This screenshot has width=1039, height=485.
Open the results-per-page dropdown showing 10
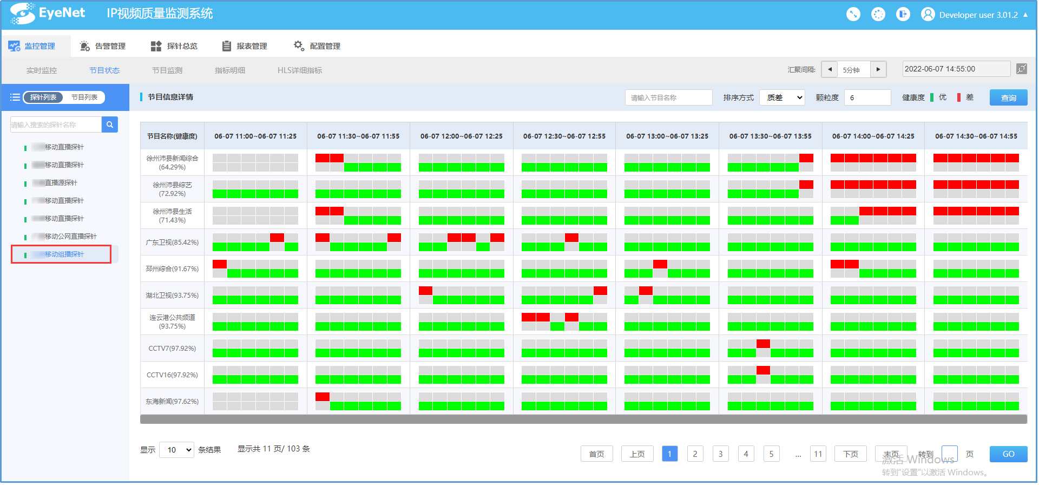click(176, 450)
